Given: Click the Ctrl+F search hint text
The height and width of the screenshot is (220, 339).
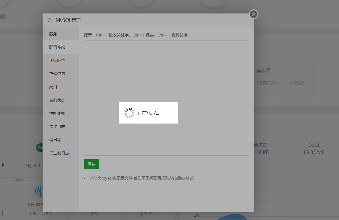Looking at the screenshot, I should pyautogui.click(x=136, y=35).
